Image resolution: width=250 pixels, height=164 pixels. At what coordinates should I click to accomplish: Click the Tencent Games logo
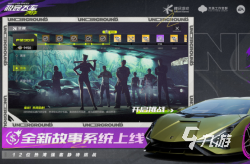(x=176, y=9)
